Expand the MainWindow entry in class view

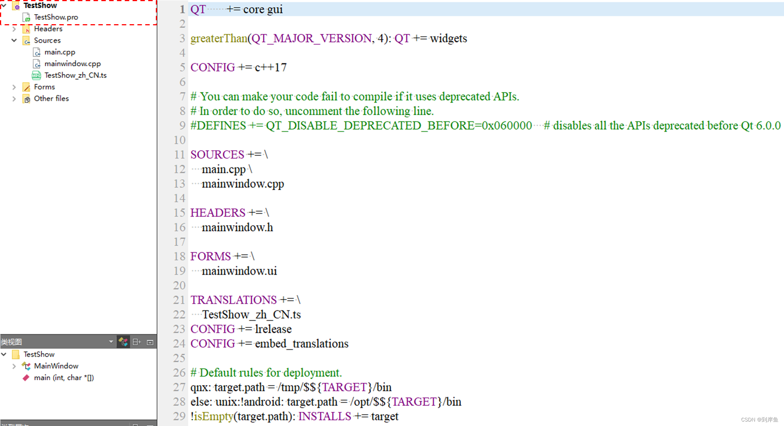(14, 366)
